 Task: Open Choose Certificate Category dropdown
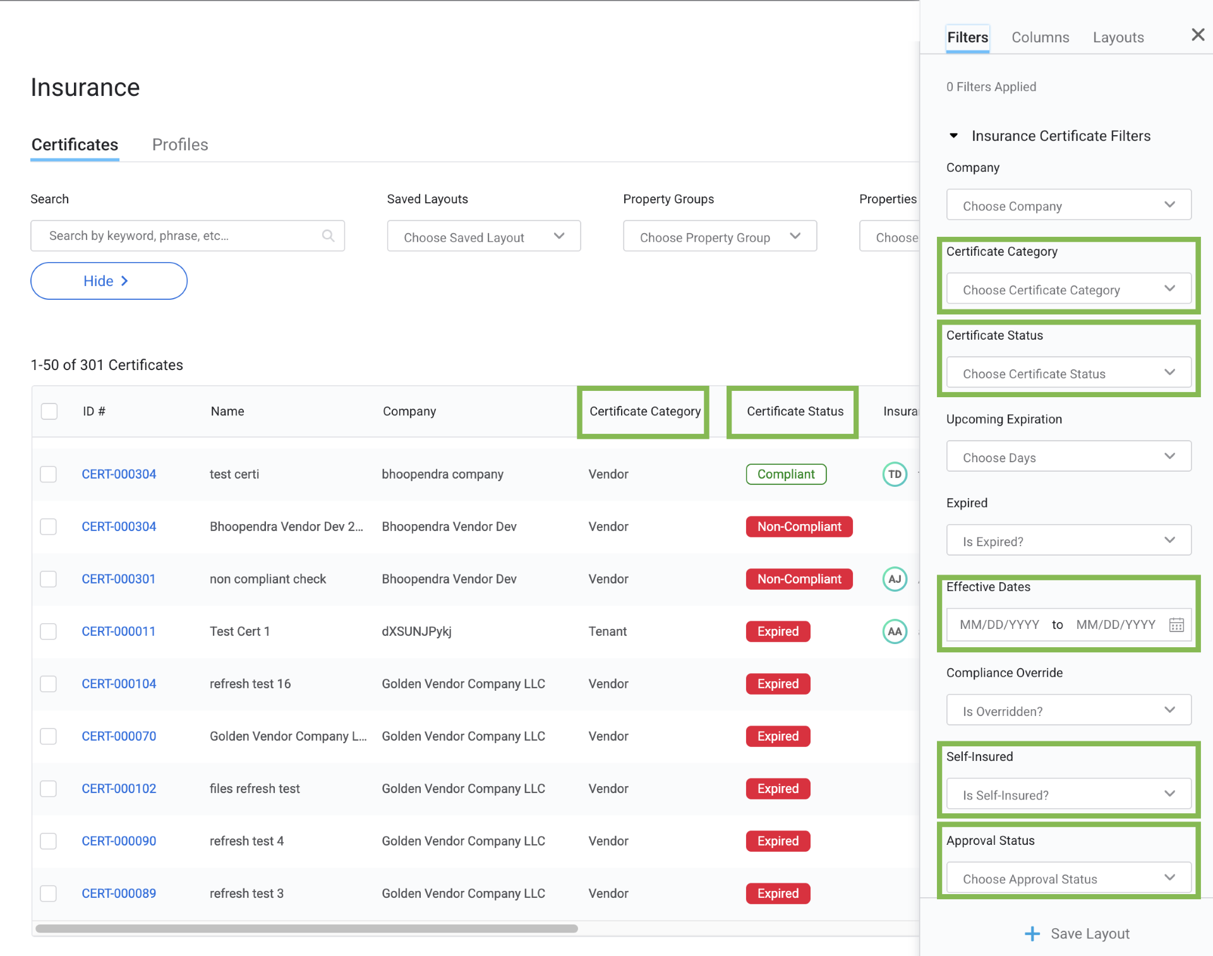[1068, 290]
